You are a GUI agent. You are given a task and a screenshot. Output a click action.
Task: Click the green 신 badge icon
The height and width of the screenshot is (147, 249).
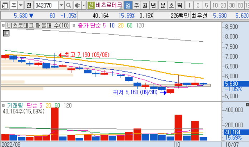point(91,5)
